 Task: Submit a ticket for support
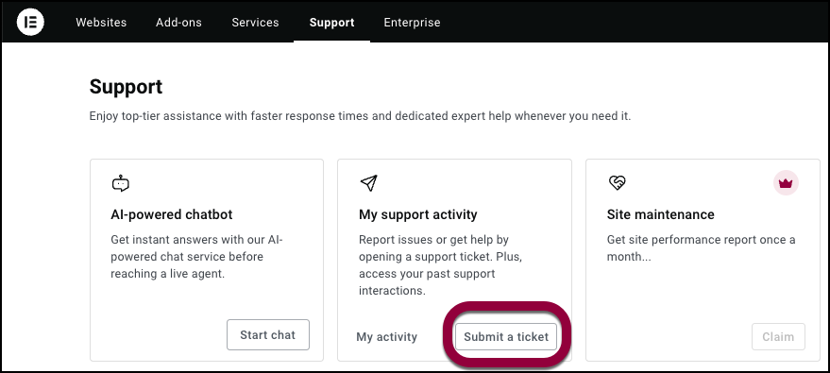[x=506, y=336]
